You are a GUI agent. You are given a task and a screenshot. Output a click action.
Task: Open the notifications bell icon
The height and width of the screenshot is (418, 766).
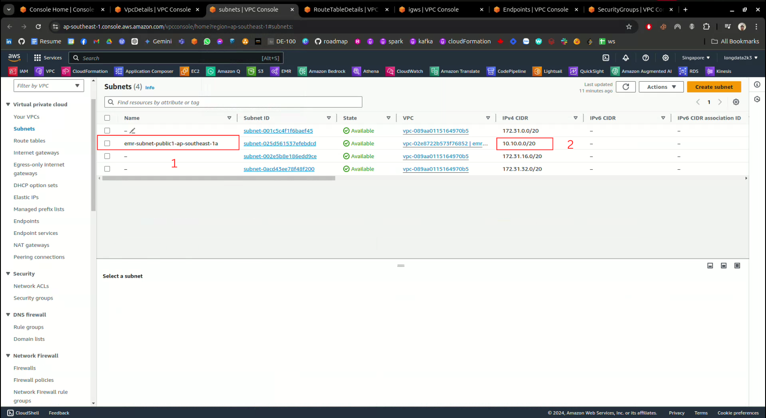625,58
